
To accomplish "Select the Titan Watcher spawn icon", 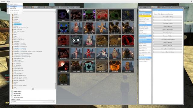I will (115, 66).
